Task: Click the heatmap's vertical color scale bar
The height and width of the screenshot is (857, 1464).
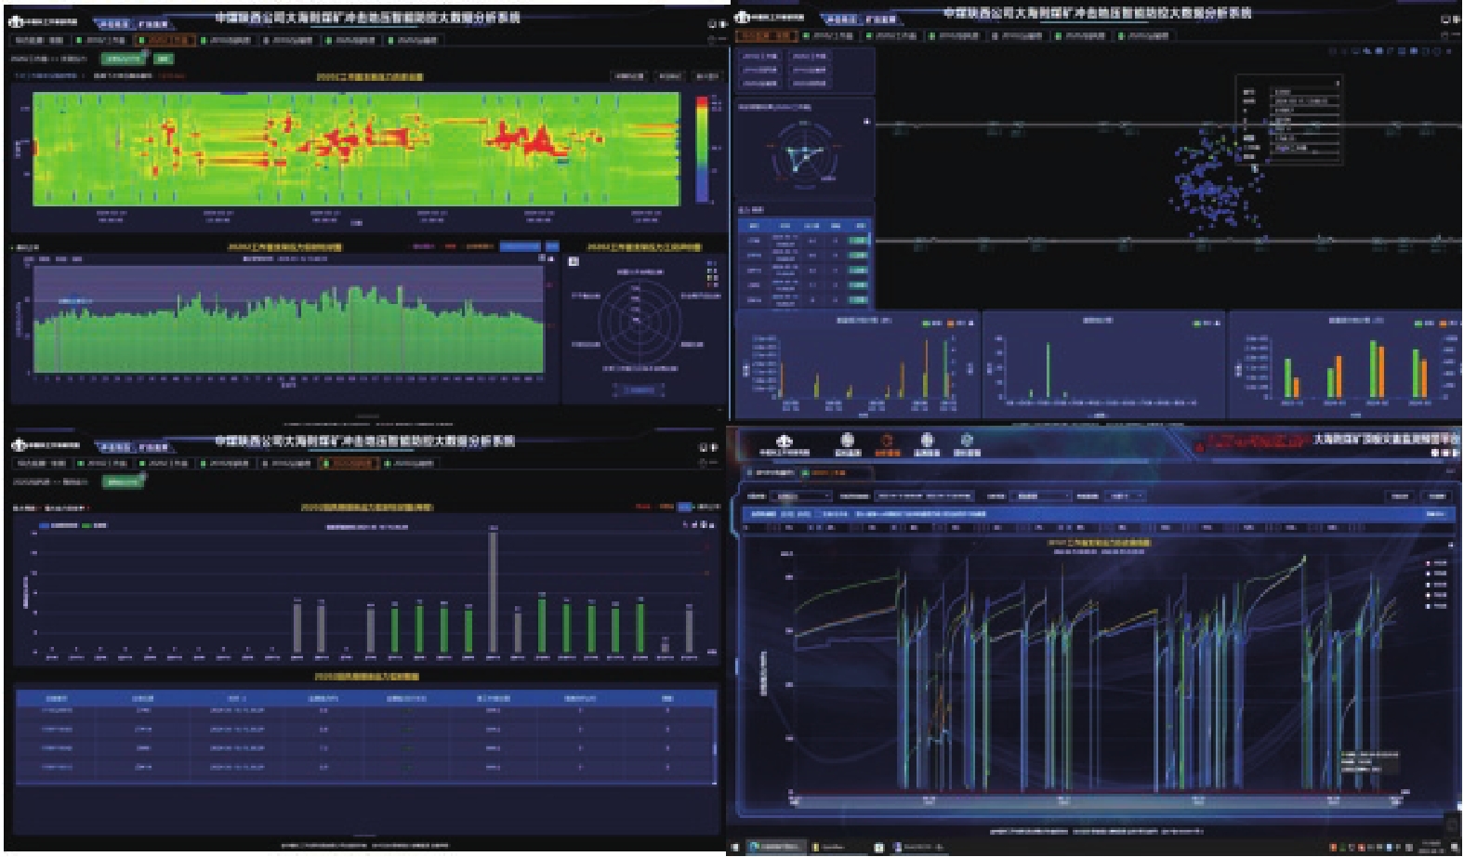Action: (x=702, y=149)
